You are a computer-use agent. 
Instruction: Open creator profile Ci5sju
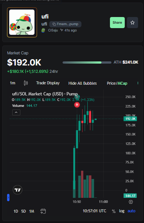point(53,30)
